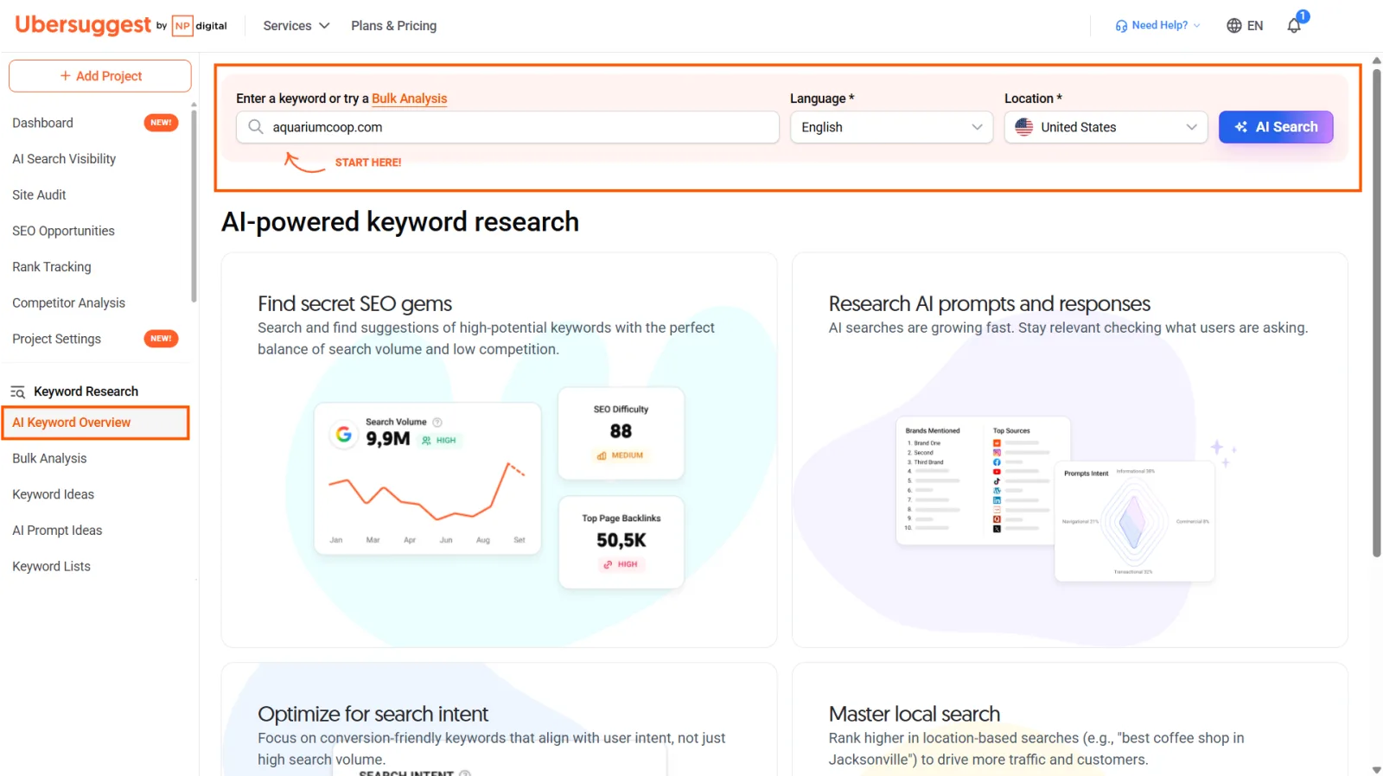Screen dimensions: 1383x776
Task: Click the SEO Difficulty 88 card
Action: coord(621,433)
